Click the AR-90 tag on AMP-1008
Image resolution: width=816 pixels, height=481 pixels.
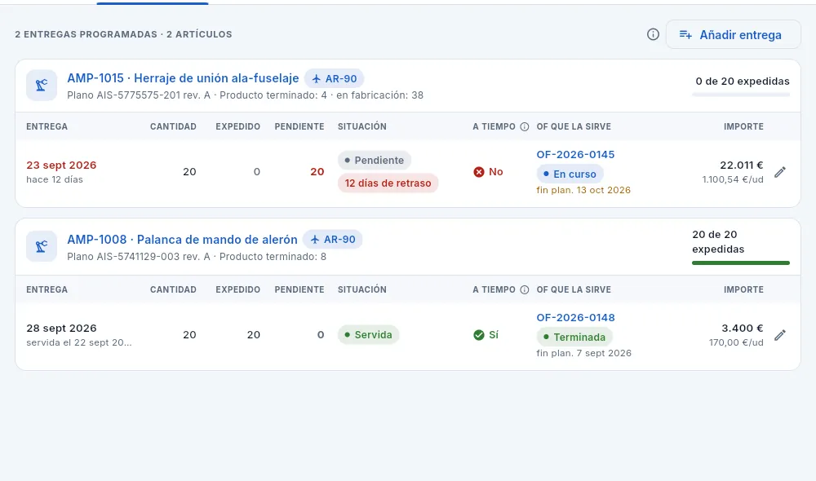click(x=333, y=239)
